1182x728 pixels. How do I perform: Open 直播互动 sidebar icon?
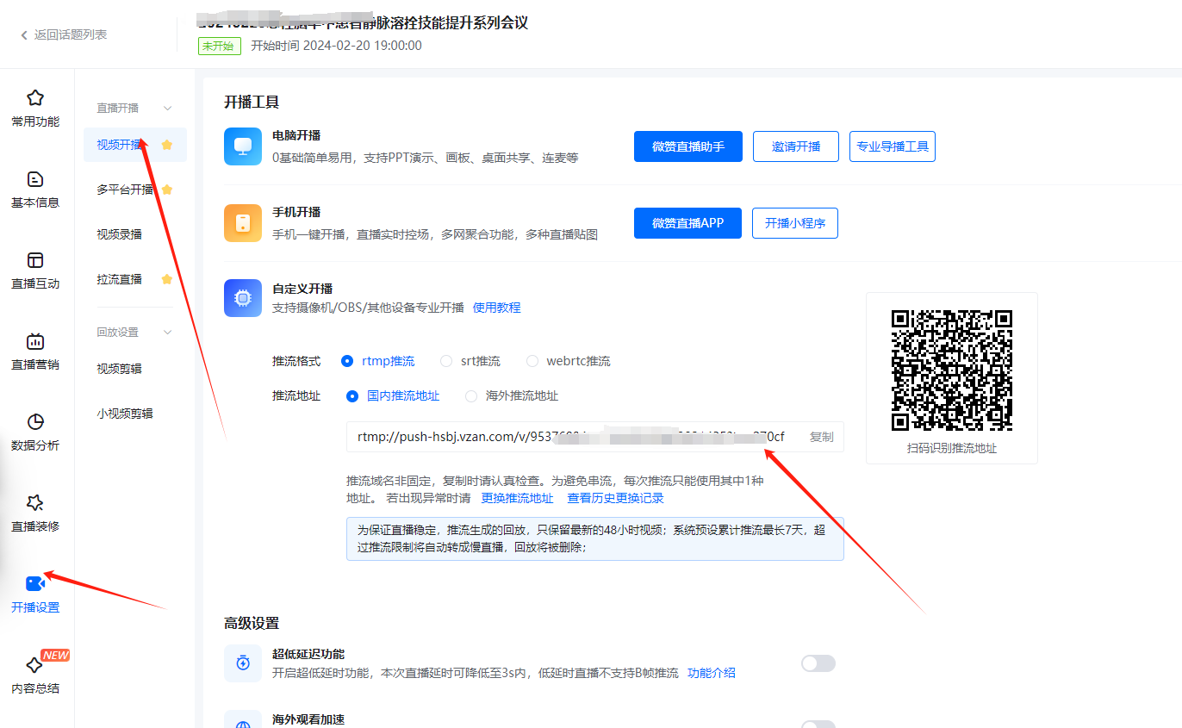click(x=35, y=260)
